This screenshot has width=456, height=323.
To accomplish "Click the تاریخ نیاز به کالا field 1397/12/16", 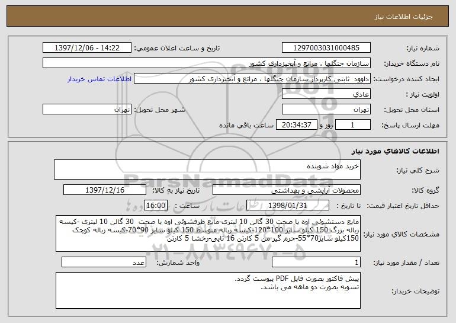I will 105,190.
